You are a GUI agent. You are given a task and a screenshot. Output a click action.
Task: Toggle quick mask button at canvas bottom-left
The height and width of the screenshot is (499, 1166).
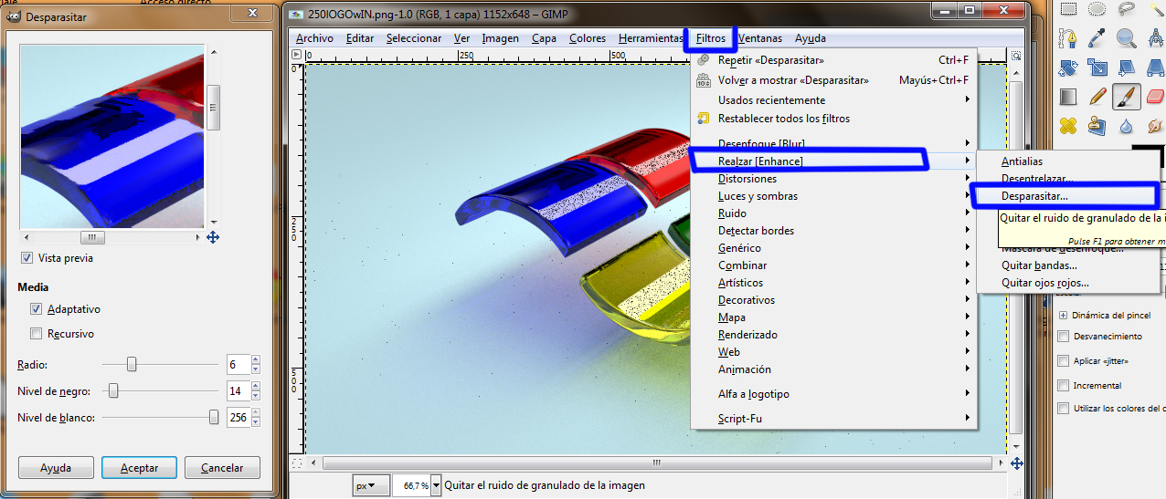click(296, 463)
